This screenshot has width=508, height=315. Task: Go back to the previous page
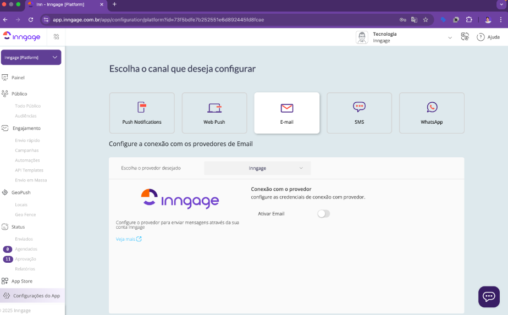point(5,20)
